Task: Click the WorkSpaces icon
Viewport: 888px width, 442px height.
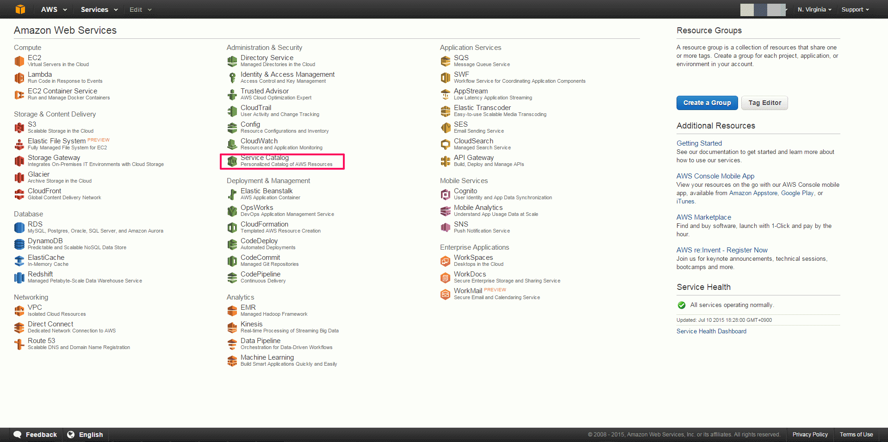Action: tap(446, 261)
